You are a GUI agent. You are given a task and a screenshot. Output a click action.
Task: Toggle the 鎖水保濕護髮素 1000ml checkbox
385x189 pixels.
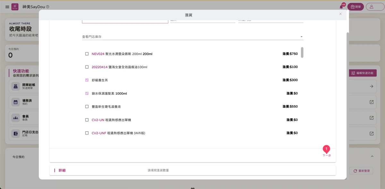87,93
